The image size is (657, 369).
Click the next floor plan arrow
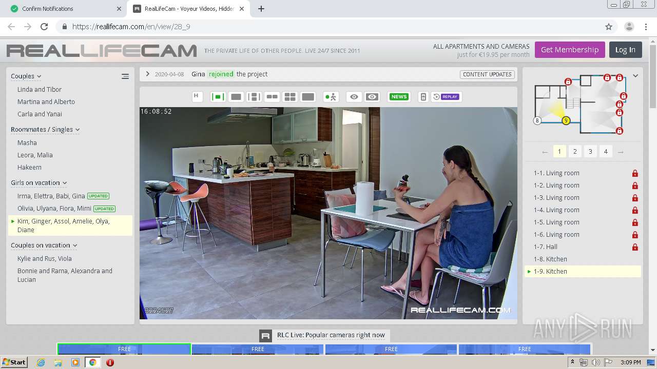coord(621,152)
